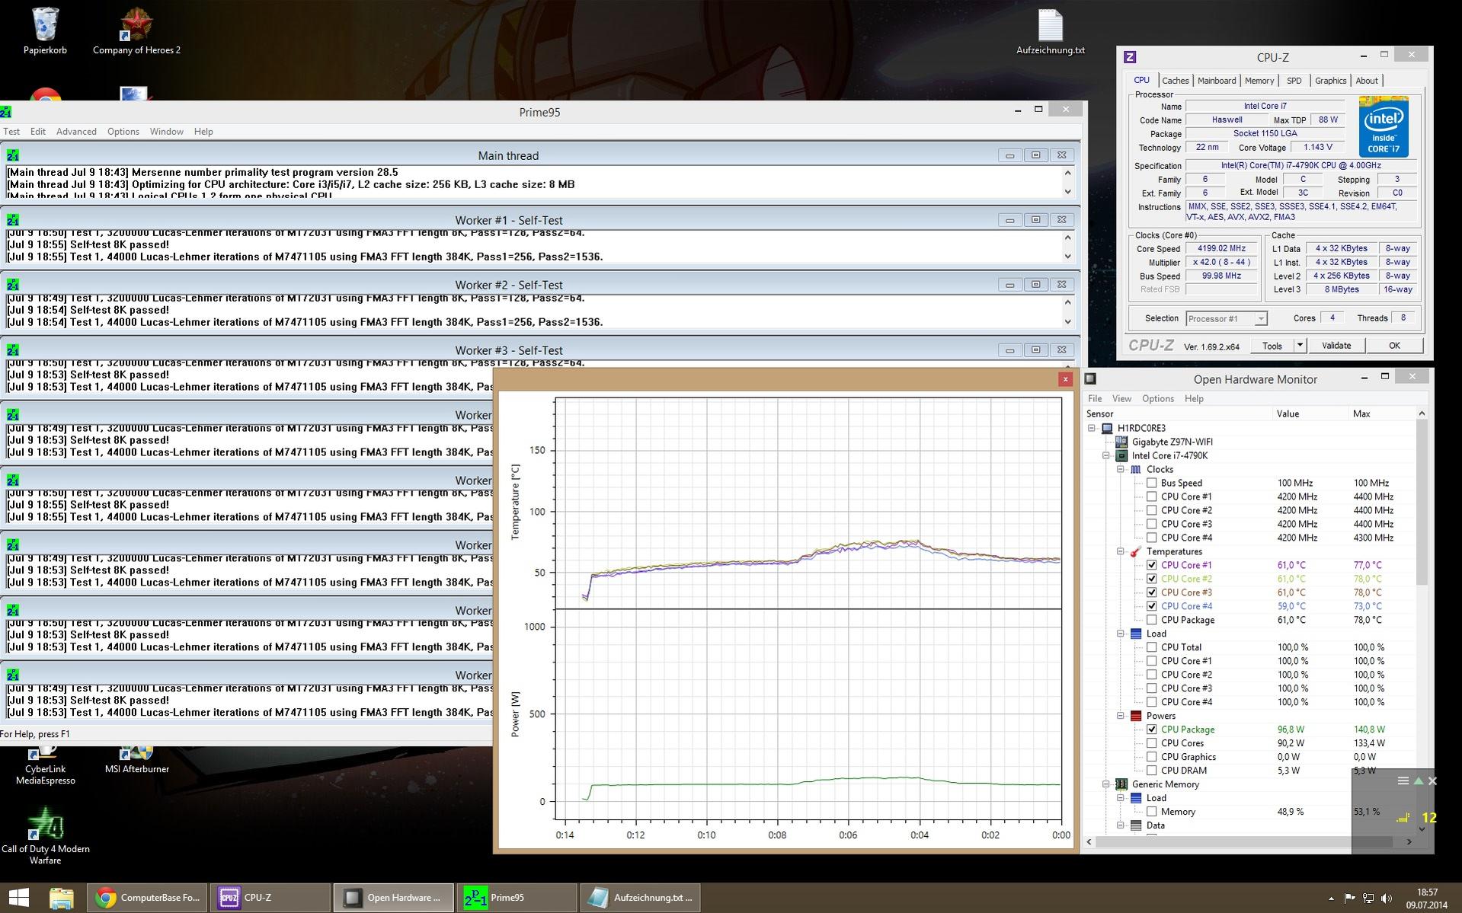Check the CPU Graphics power checkbox
The height and width of the screenshot is (913, 1462).
pos(1151,757)
